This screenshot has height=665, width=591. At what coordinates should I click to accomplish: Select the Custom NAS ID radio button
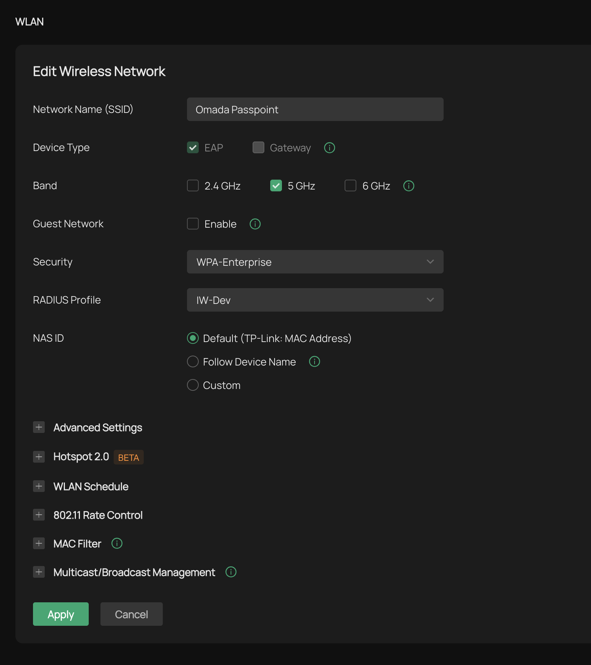[193, 385]
